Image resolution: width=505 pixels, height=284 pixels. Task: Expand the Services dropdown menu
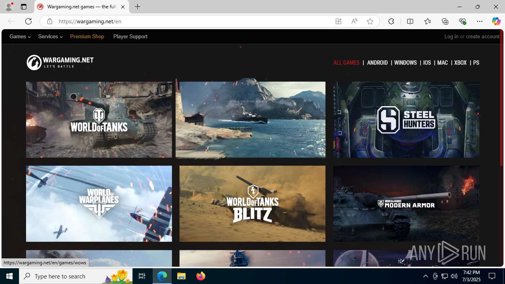[50, 36]
